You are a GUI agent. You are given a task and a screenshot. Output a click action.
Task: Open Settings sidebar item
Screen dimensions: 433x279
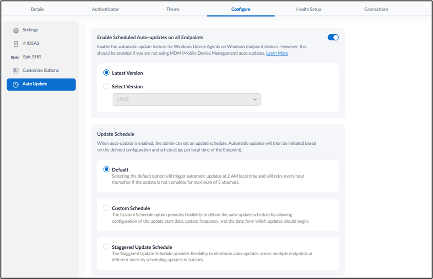pos(41,30)
